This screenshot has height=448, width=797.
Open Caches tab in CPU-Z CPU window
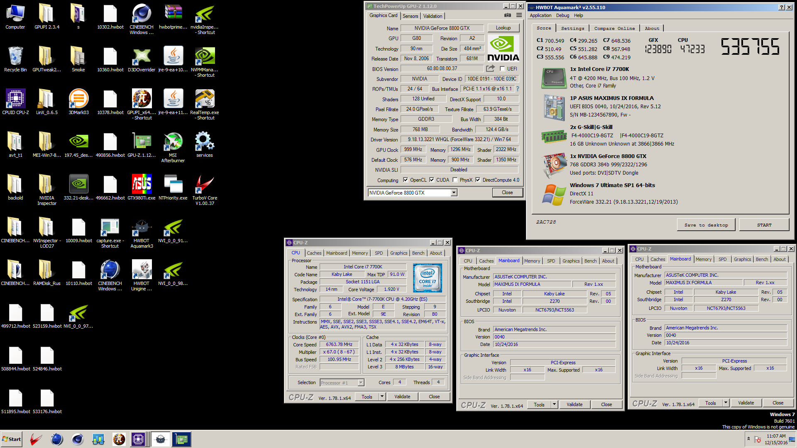pos(314,253)
